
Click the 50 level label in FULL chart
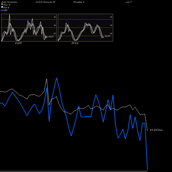click(111, 25)
